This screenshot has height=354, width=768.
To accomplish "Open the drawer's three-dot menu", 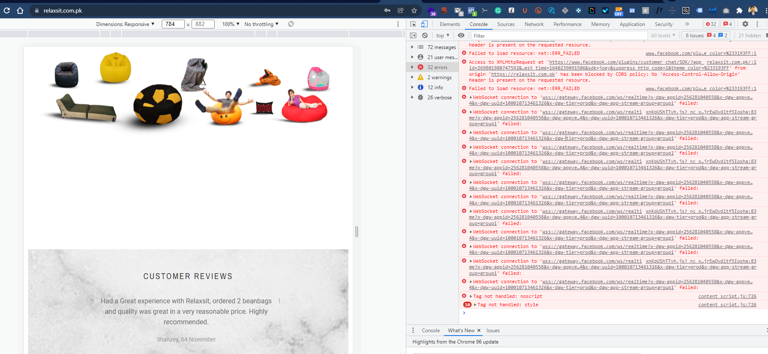I will pyautogui.click(x=413, y=331).
